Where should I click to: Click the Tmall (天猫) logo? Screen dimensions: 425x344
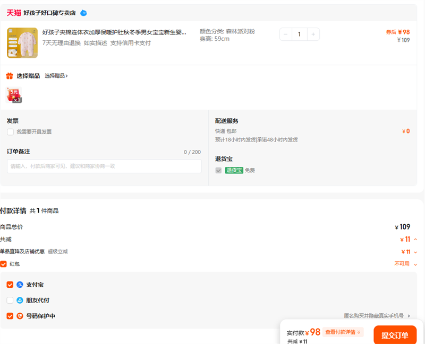(x=14, y=13)
